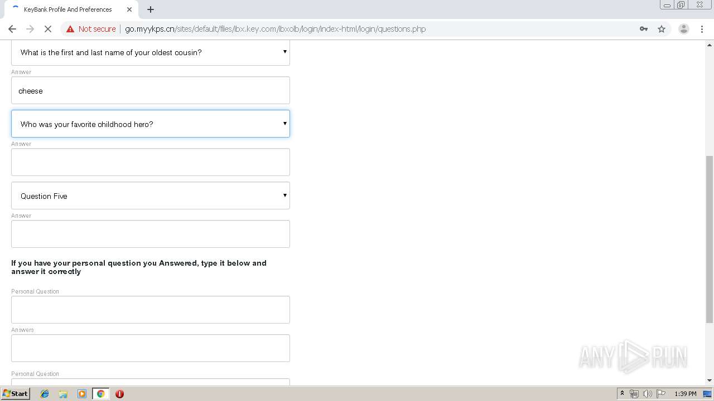Open saved passwords key icon
Viewport: 714px width, 401px height.
644,29
